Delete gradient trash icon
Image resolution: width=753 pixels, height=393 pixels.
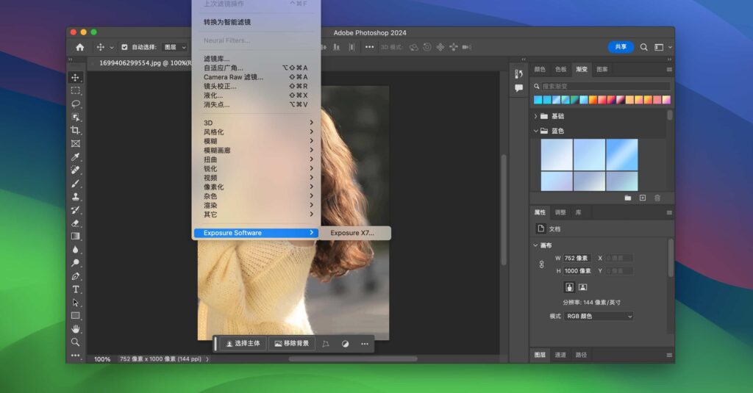tap(657, 198)
